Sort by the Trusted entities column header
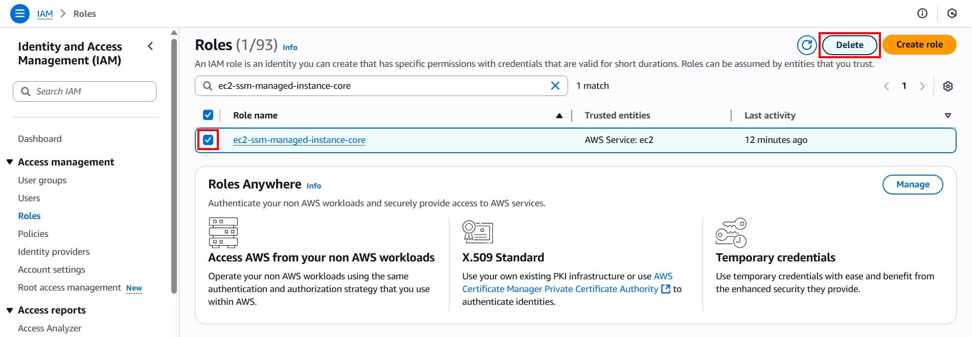Screen dimensions: 972x337 tap(617, 115)
